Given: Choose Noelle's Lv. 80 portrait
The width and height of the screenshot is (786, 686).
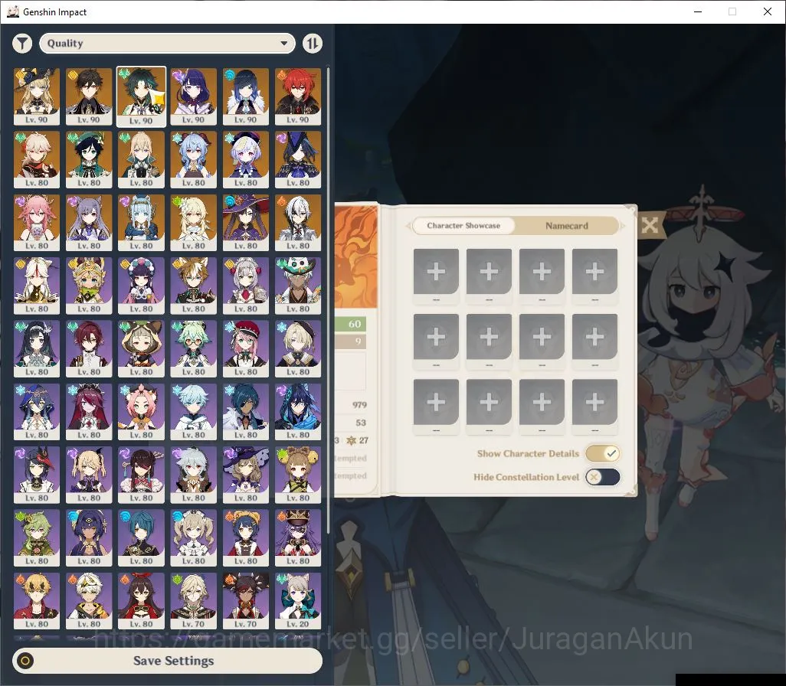Looking at the screenshot, I should coord(246,286).
